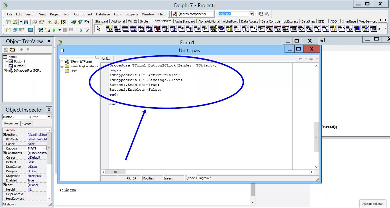Open the Project menu
Screen dimensions: 390x208
point(55,14)
